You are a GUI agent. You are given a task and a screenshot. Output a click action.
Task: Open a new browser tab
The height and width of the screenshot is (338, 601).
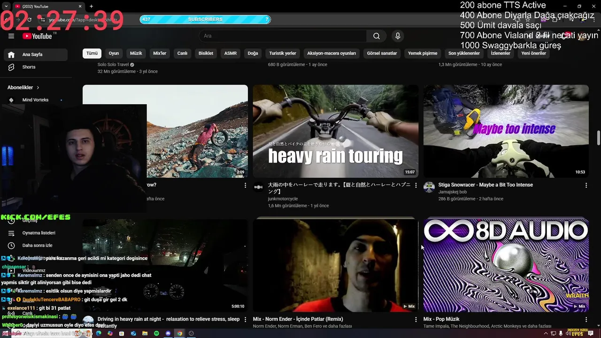point(91,6)
